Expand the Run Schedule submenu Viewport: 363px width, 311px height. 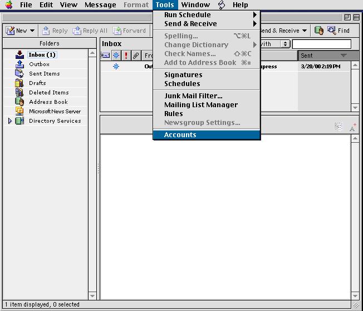point(255,15)
